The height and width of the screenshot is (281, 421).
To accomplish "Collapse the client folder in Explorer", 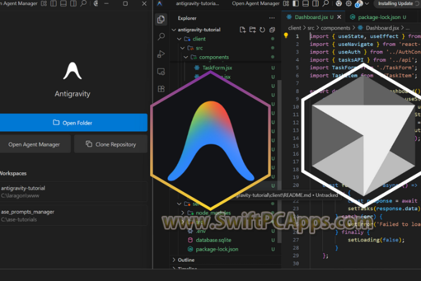I will coord(179,39).
